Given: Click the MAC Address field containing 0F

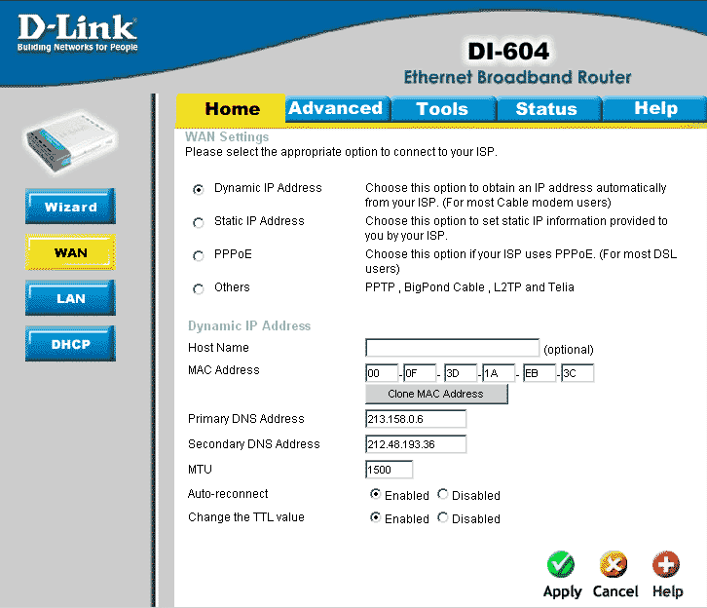Looking at the screenshot, I should [x=420, y=373].
